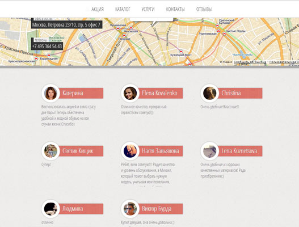Click the Пушкинская metro station icon on the map

click(118, 28)
